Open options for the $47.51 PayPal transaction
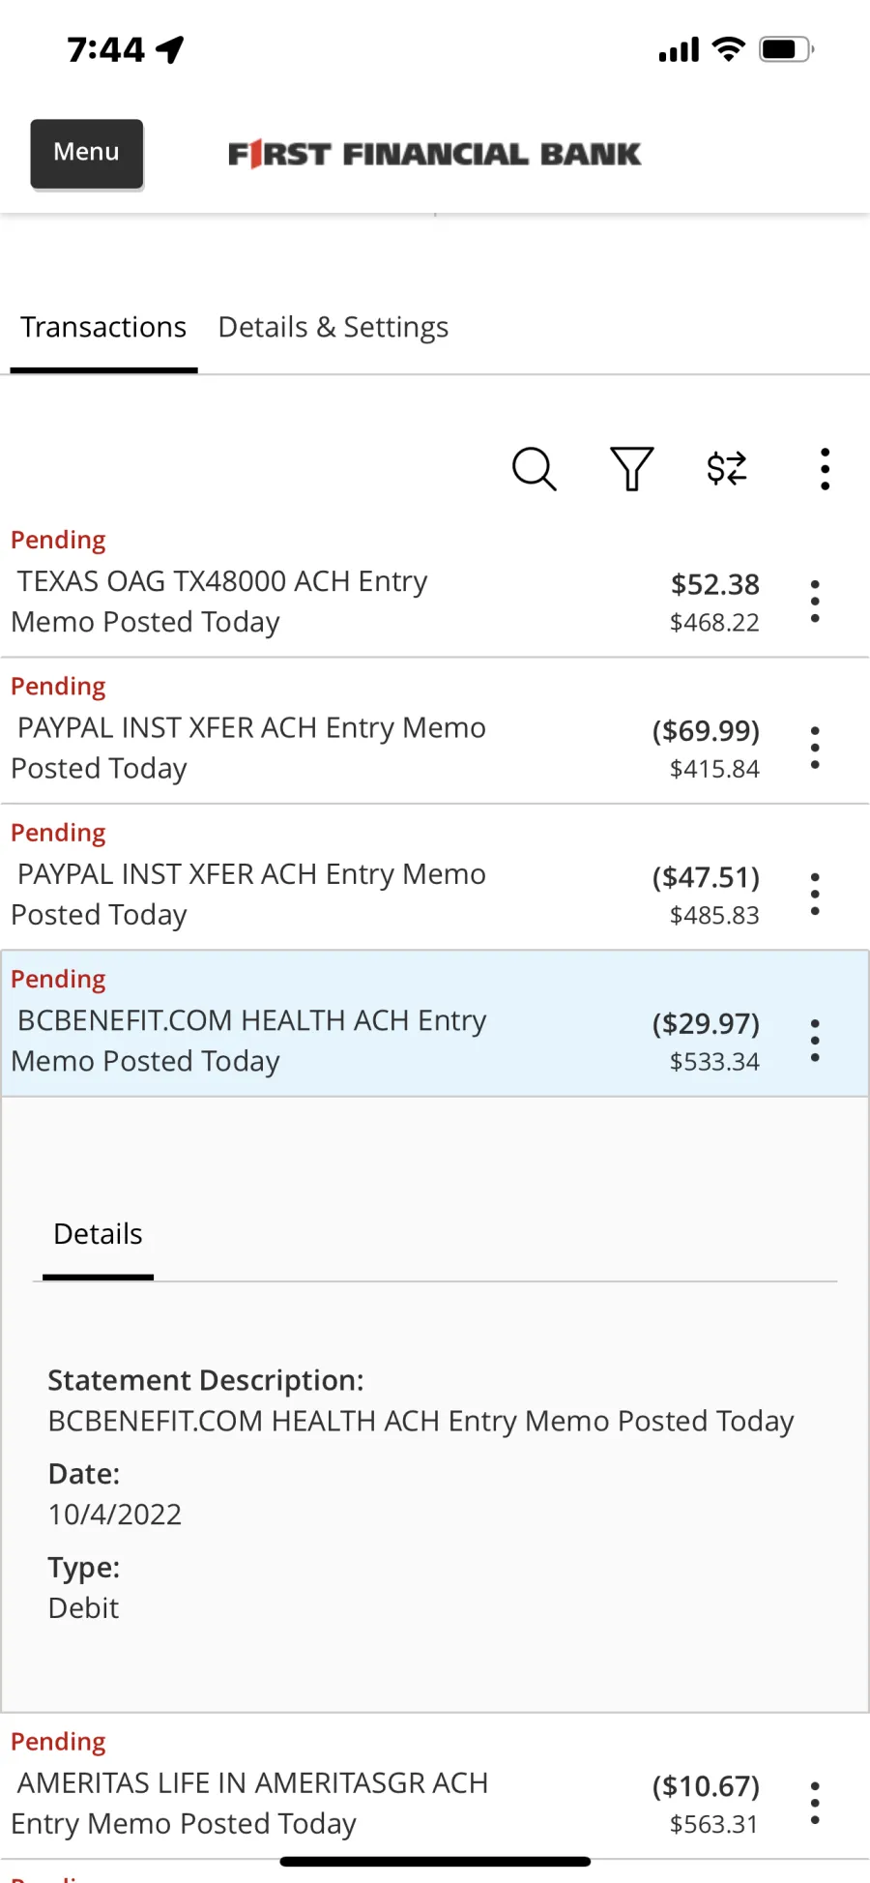Viewport: 870px width, 1883px height. coord(815,895)
